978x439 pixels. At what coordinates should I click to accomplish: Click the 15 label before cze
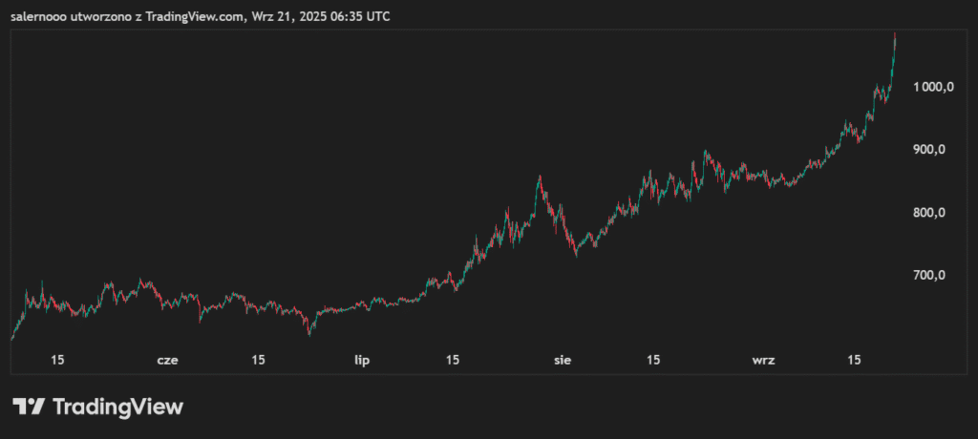tap(57, 360)
